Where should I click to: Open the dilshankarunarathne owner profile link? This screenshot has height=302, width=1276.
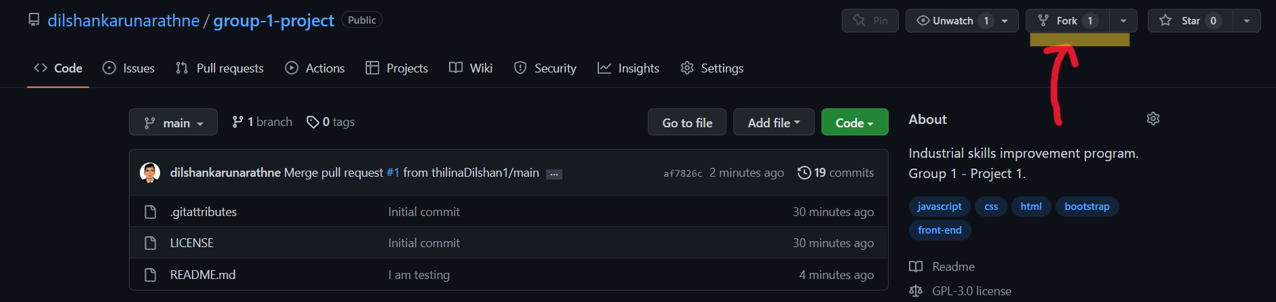pos(123,20)
